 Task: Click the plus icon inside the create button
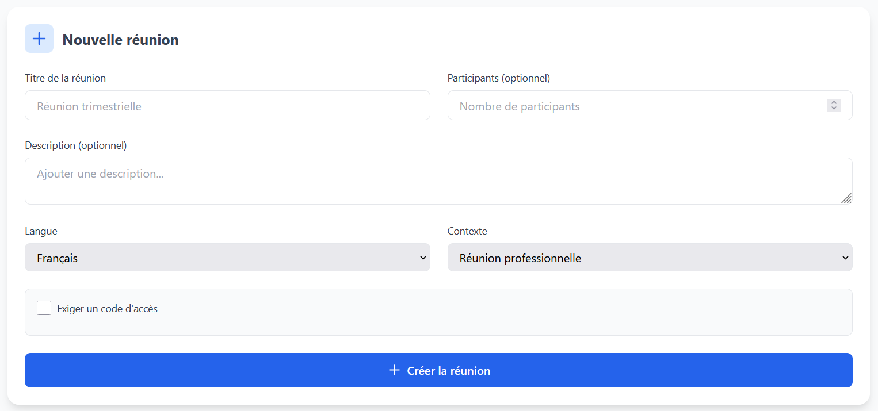[394, 370]
